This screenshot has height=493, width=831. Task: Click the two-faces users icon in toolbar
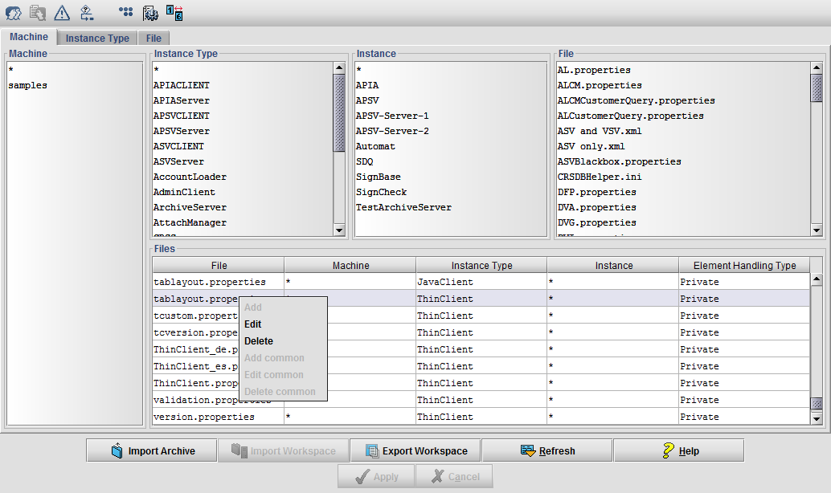(14, 12)
